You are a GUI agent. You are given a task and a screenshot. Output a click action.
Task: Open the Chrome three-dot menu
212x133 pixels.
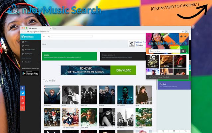click(x=189, y=32)
